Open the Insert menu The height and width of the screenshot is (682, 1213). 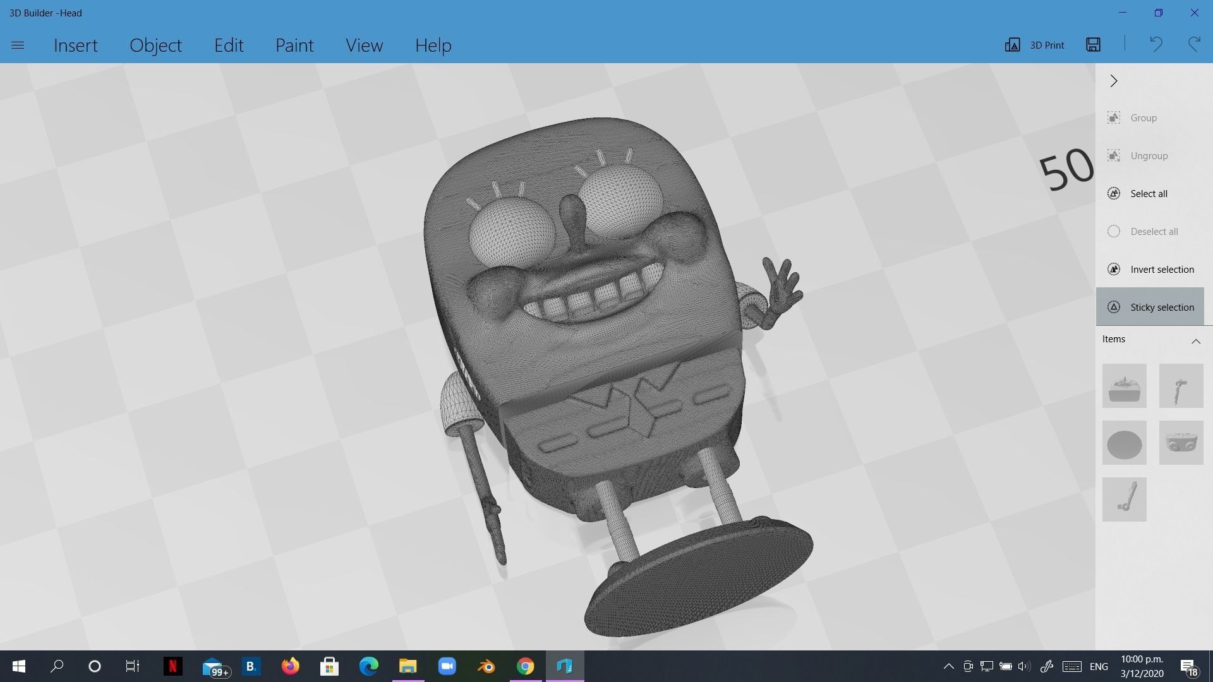[76, 45]
